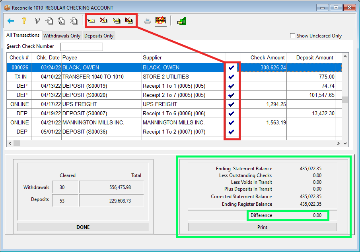Viewport: 360px width, 252px height.
Task: Select the UPS FREIGHT payee cell
Action: (101, 104)
